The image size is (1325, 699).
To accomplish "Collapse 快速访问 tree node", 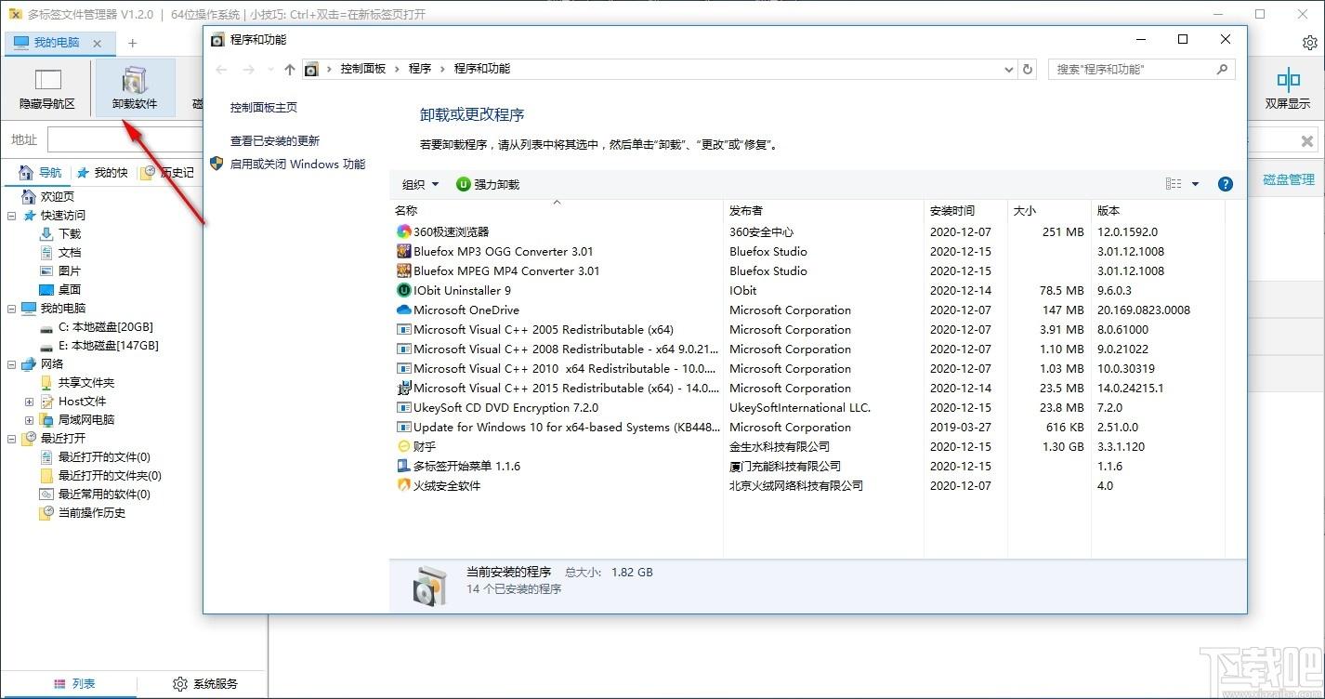I will 12,216.
